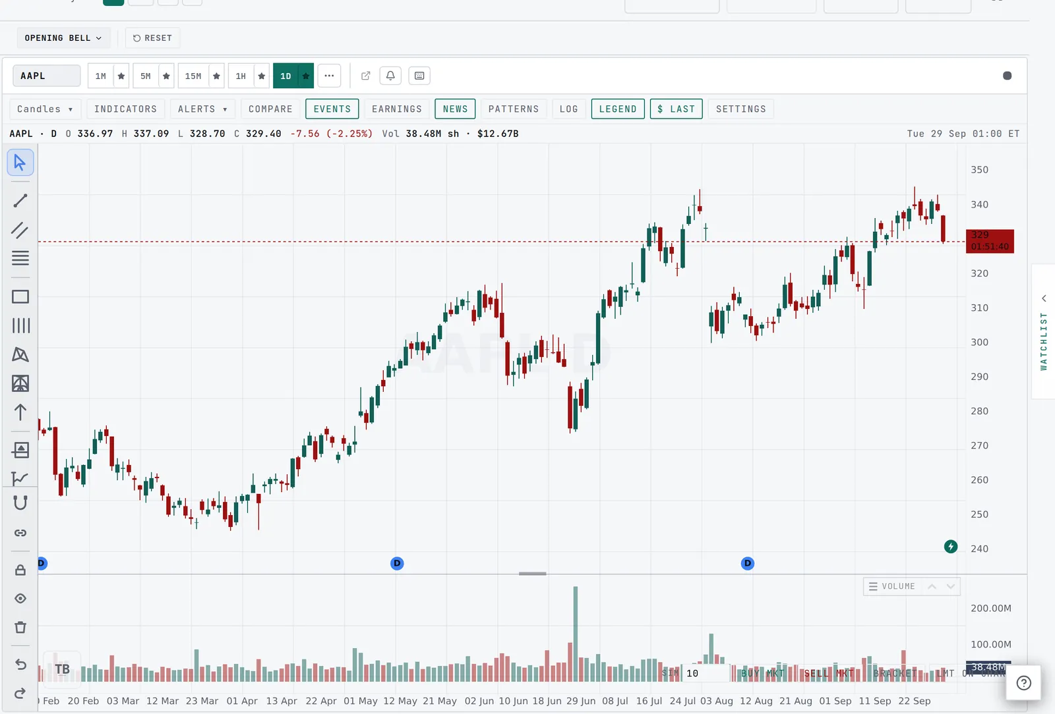Open the PATTERNS menu

click(x=514, y=109)
